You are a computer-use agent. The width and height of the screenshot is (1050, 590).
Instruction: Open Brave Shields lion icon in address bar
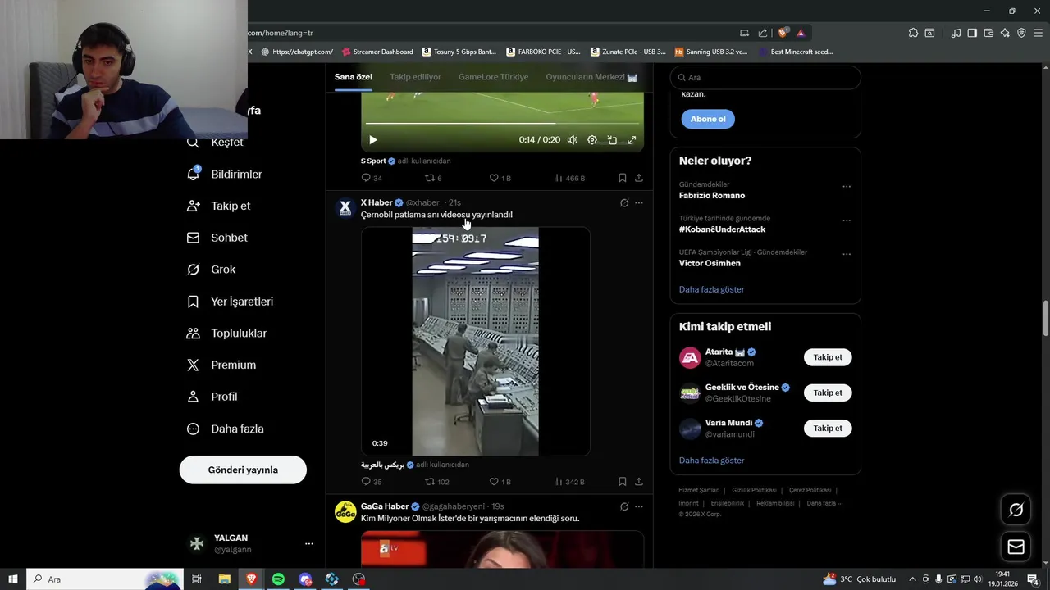pos(783,33)
